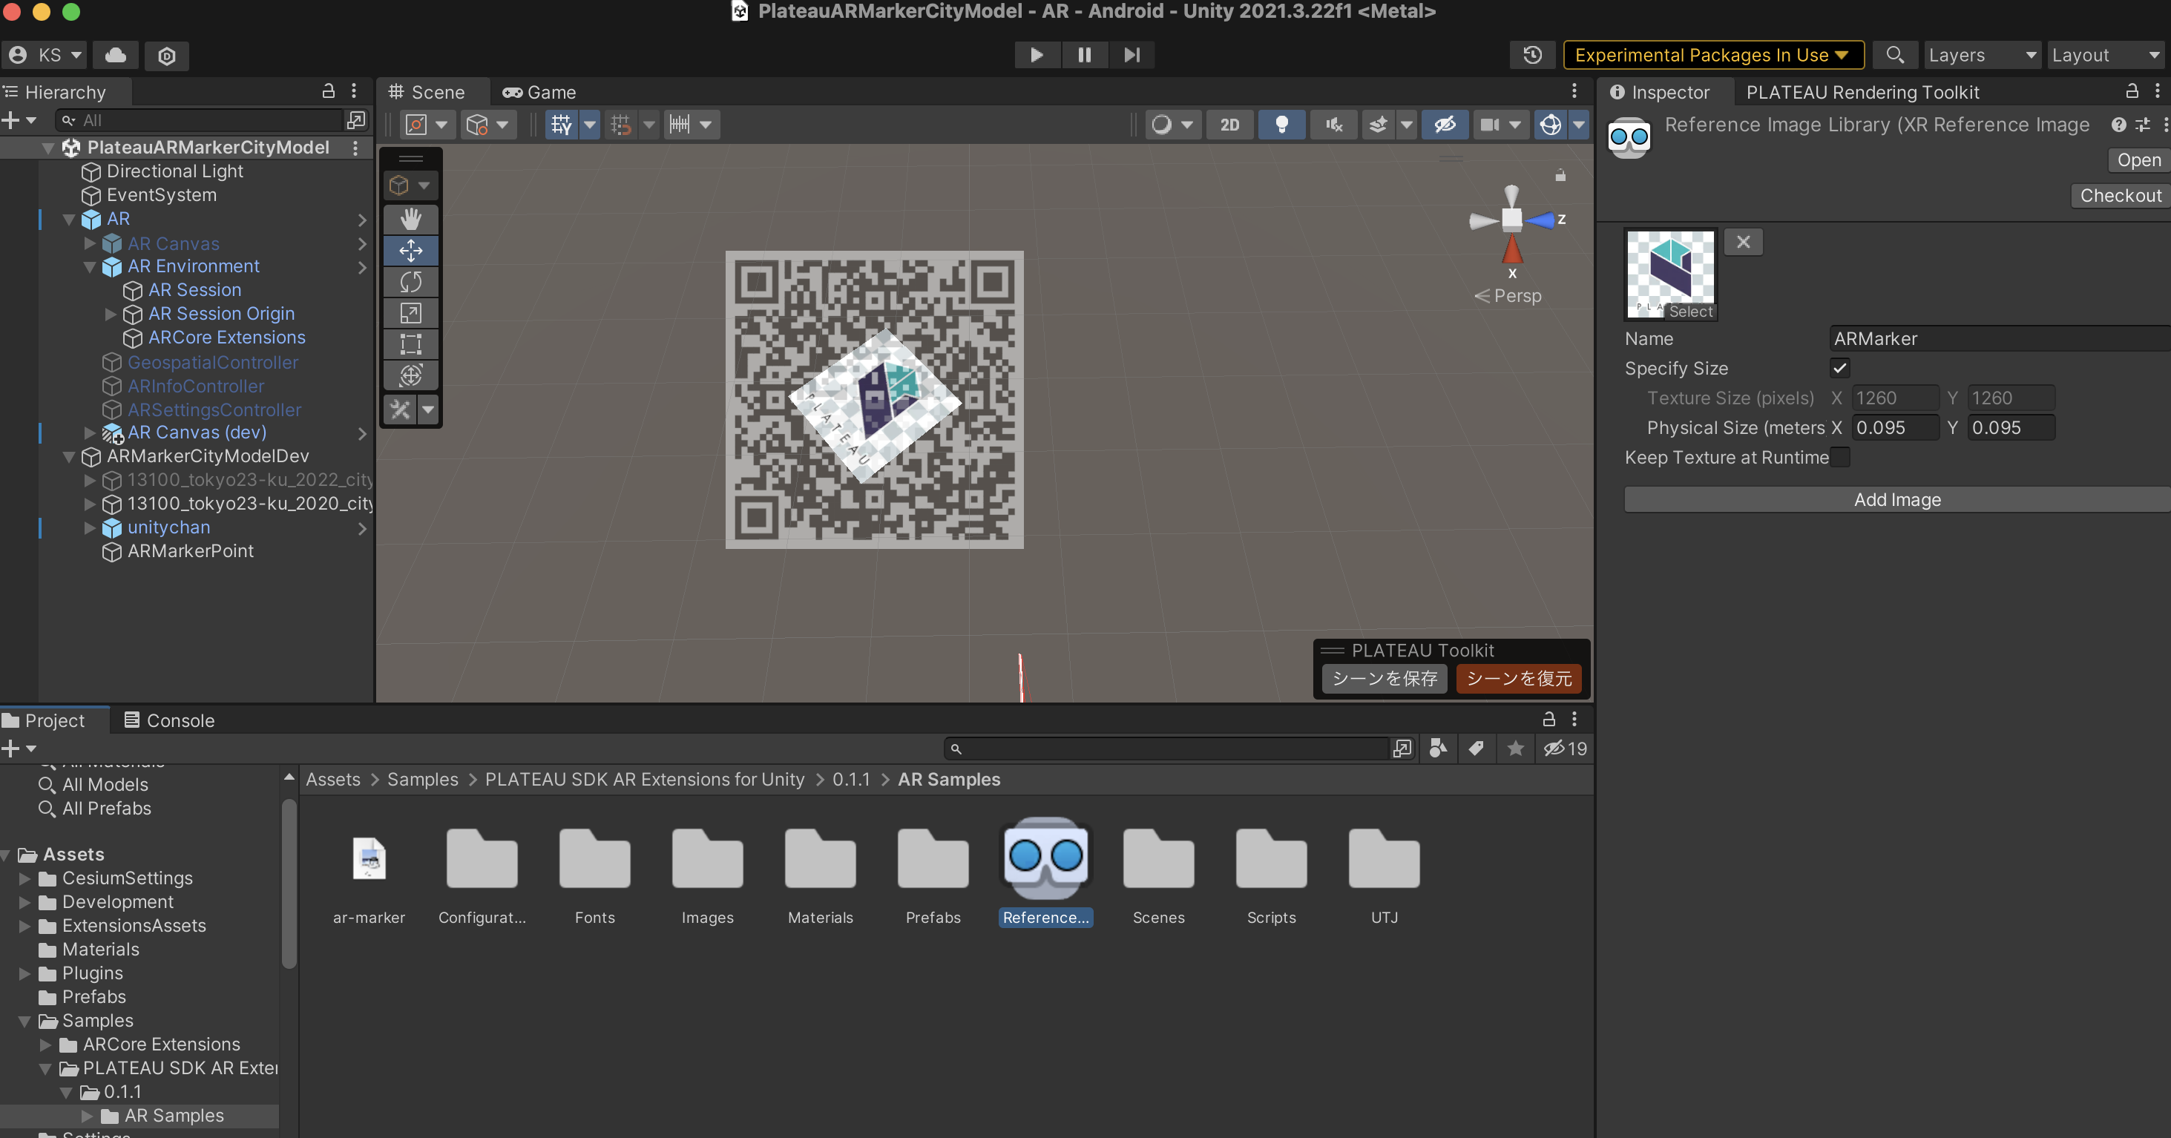Enable Keep Texture at Runtime
The image size is (2171, 1138).
pyautogui.click(x=1840, y=458)
